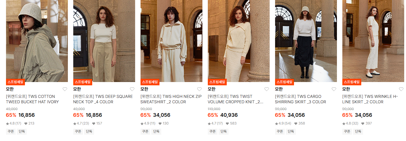
Task: Click 스프링세일 badge on sweatshirt image
Action: point(150,82)
